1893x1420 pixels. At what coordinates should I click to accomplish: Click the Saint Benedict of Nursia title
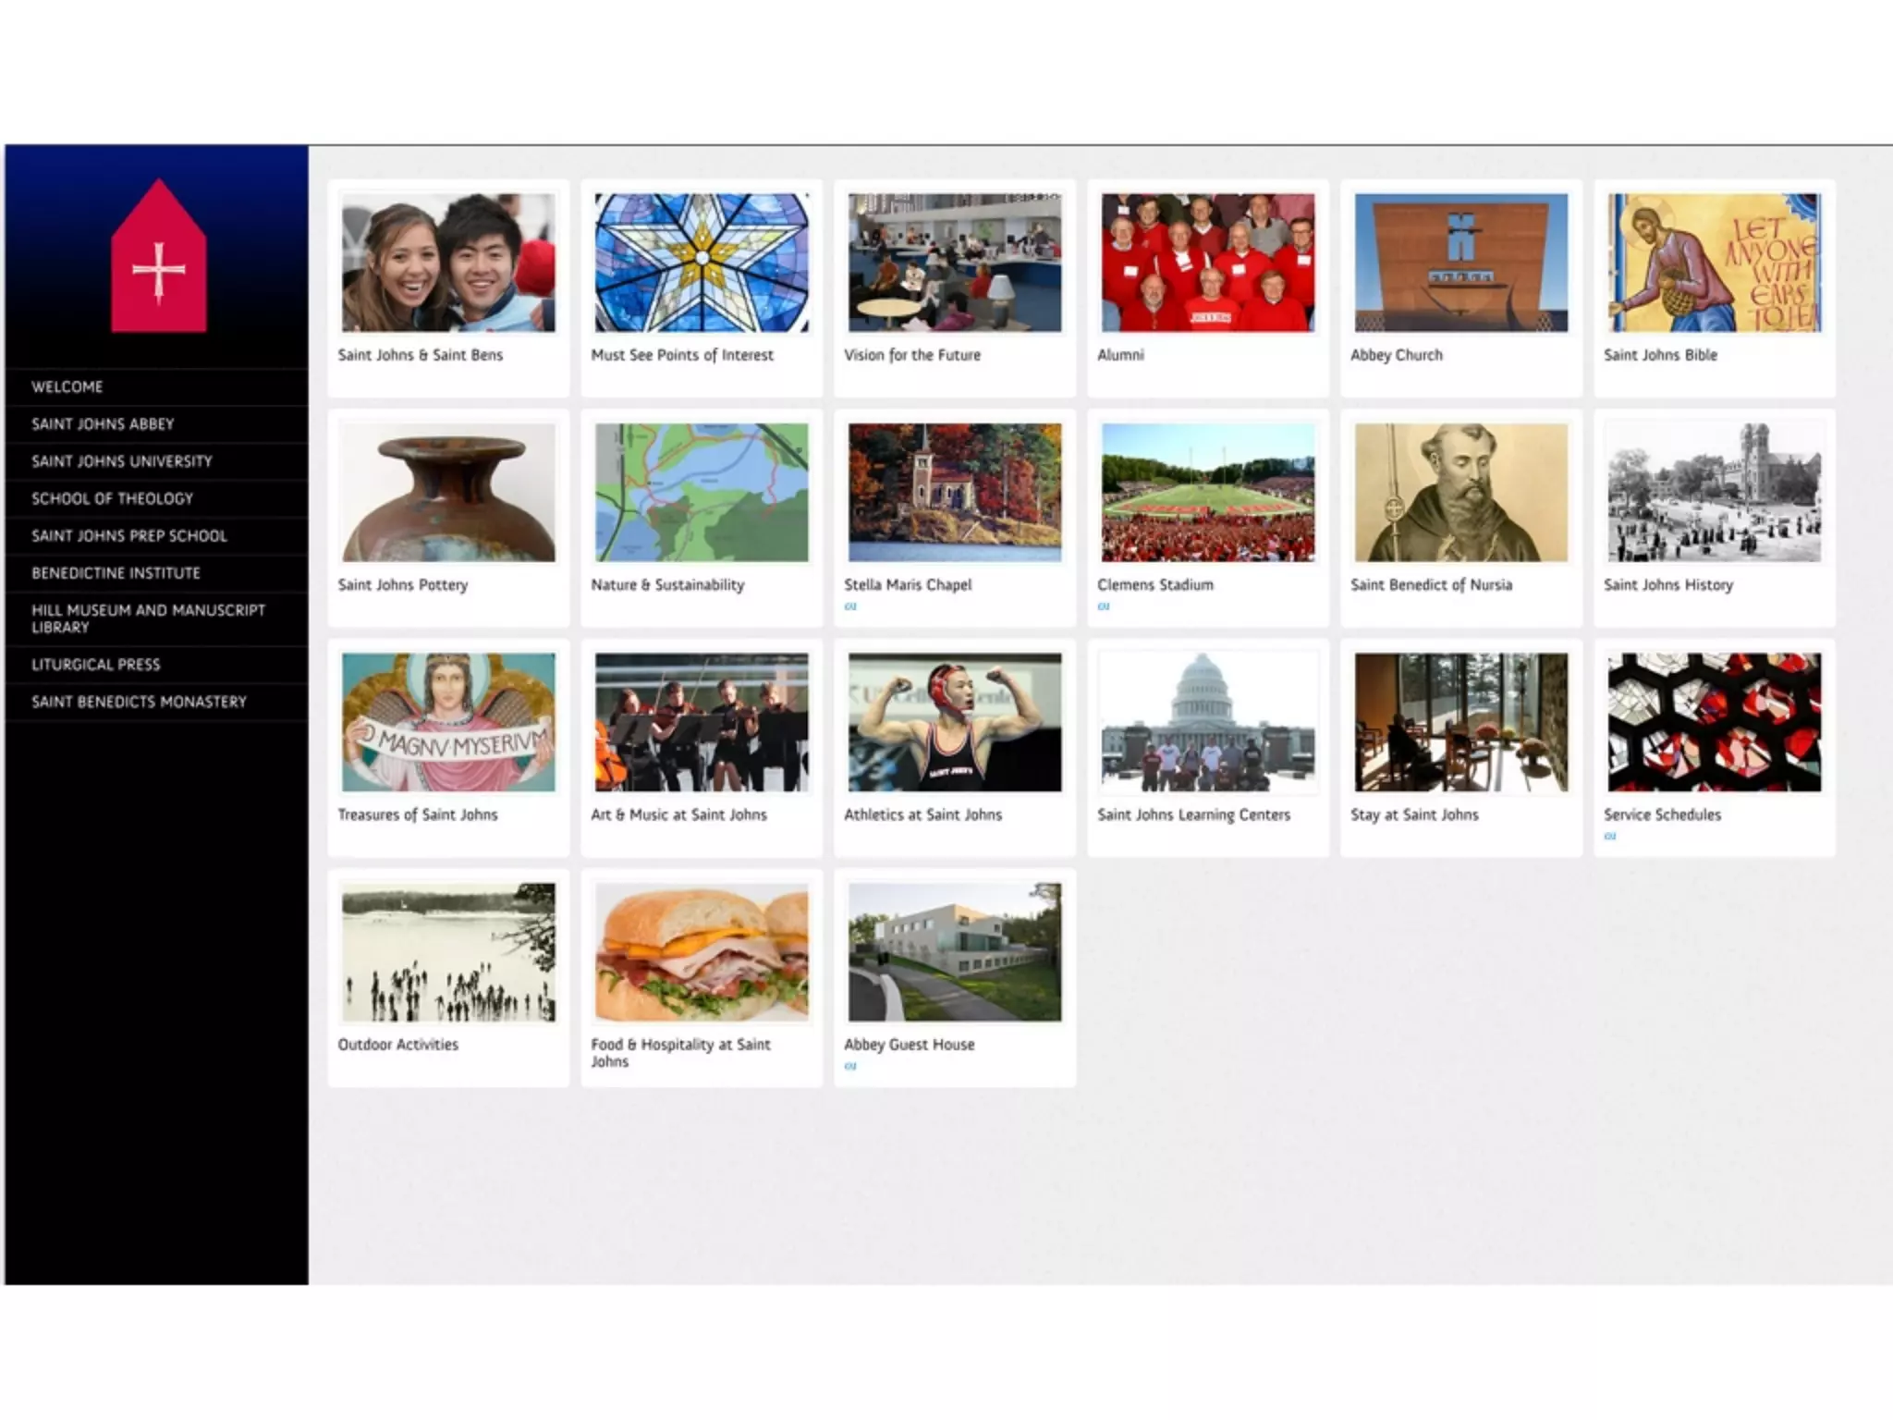point(1431,584)
